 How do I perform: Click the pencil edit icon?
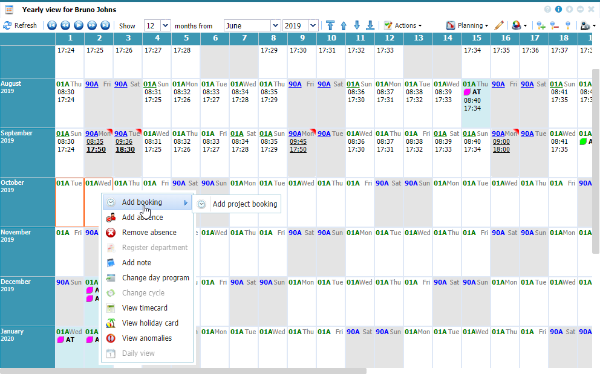[x=499, y=25]
